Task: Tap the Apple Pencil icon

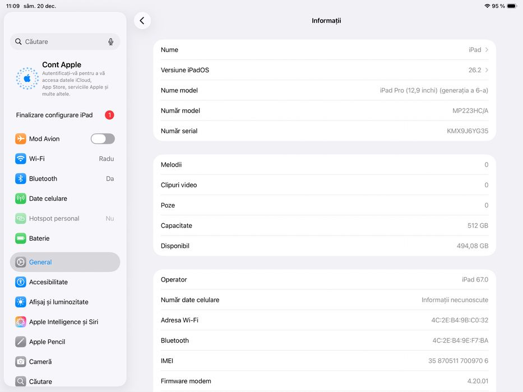Action: click(20, 342)
